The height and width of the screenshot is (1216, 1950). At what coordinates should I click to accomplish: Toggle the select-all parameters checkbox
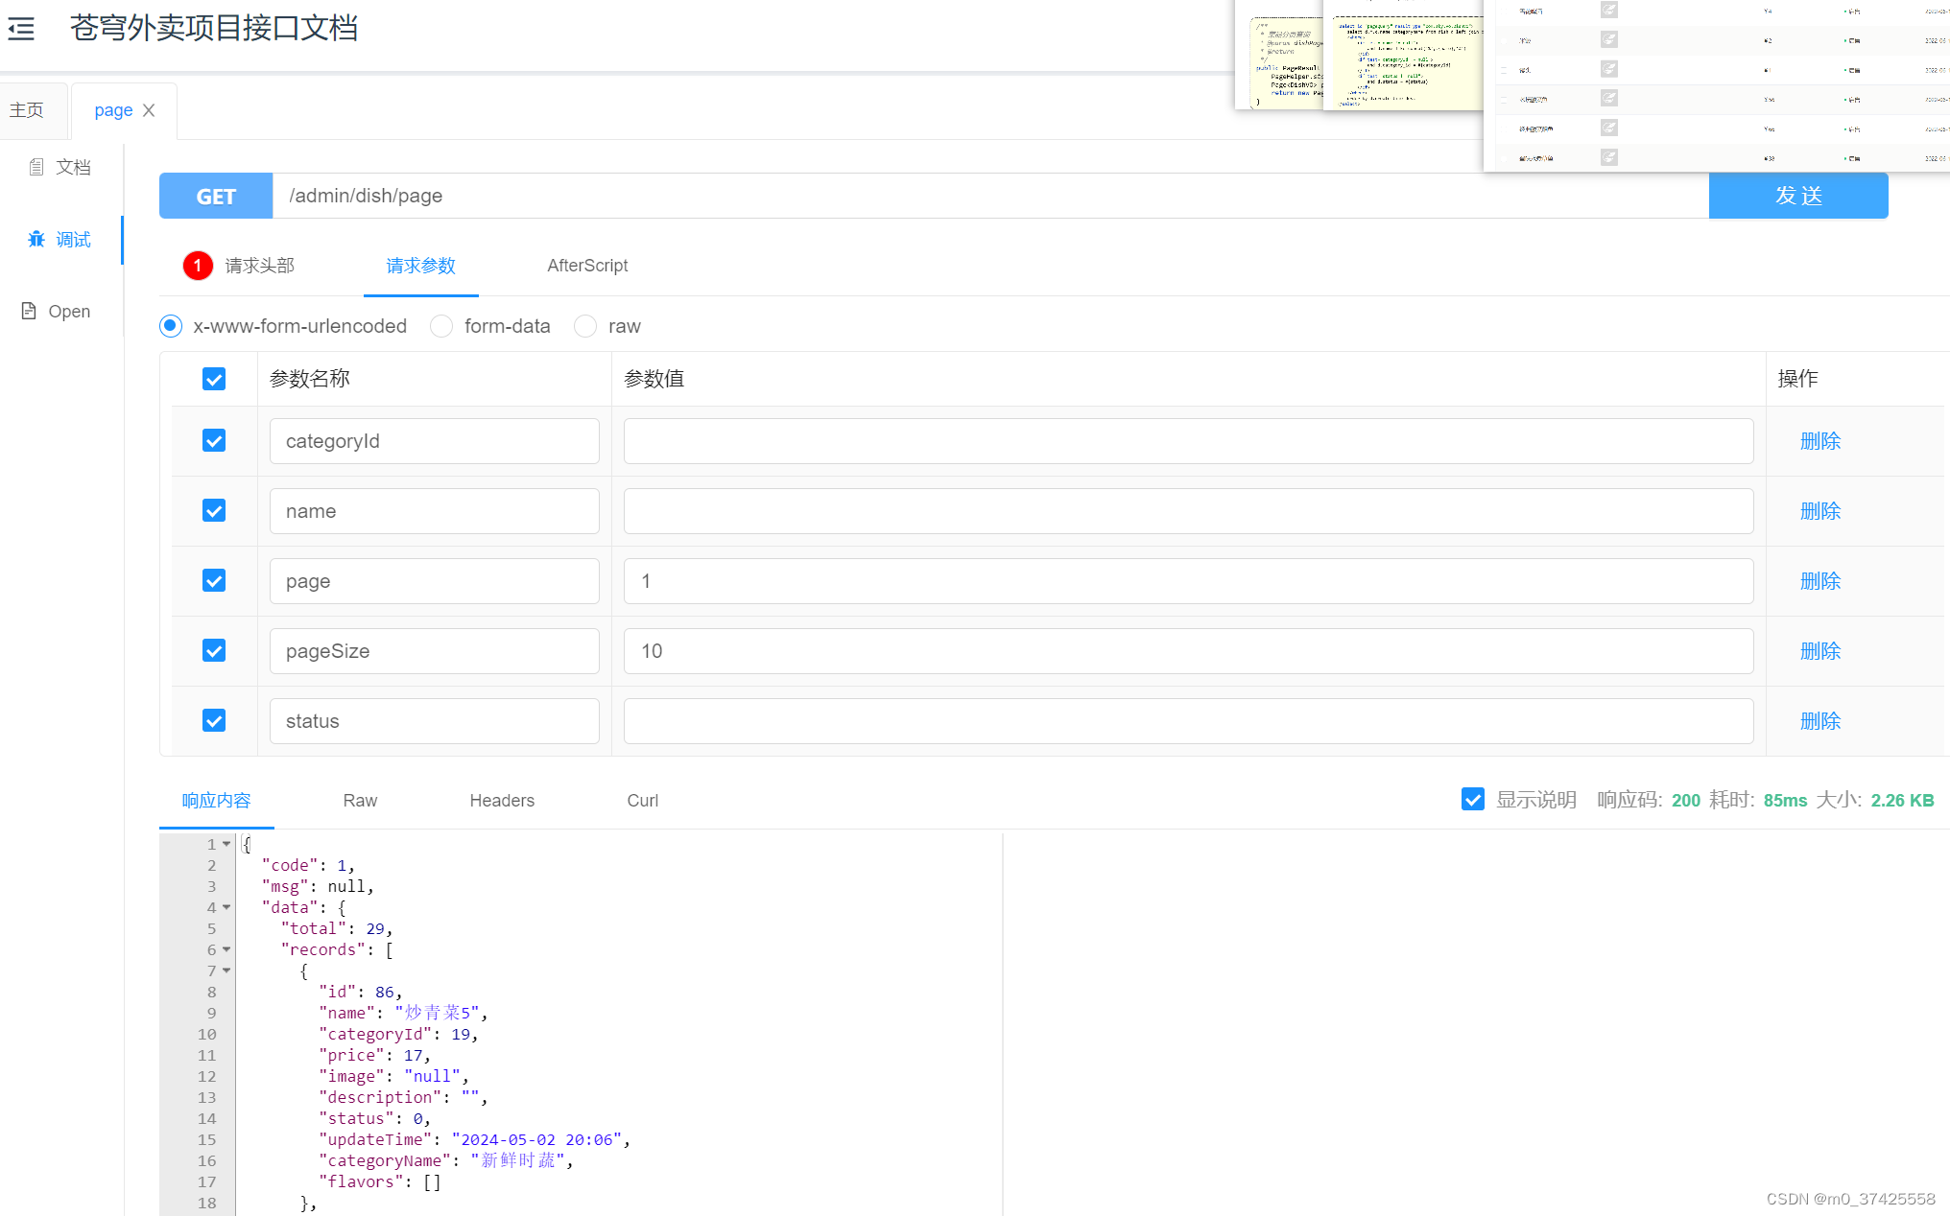(x=214, y=379)
